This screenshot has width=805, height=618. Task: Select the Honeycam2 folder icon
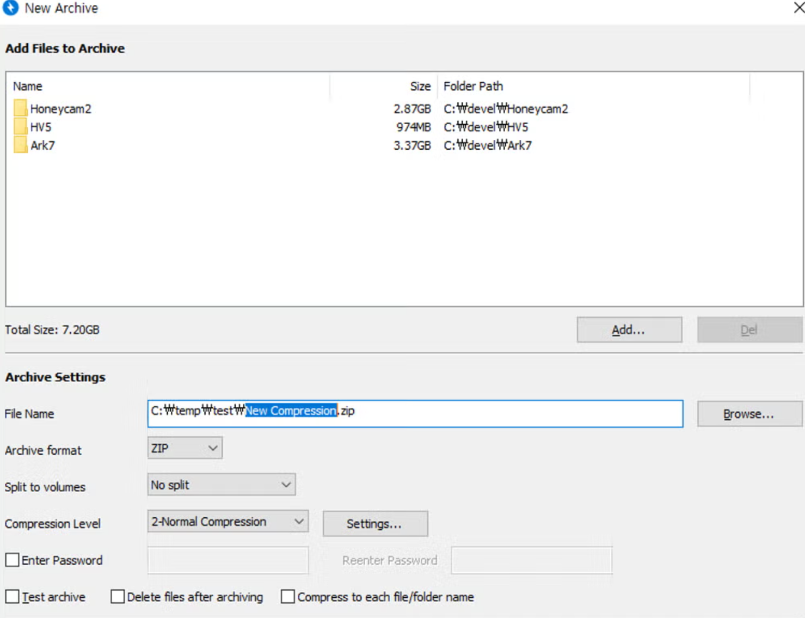[20, 108]
